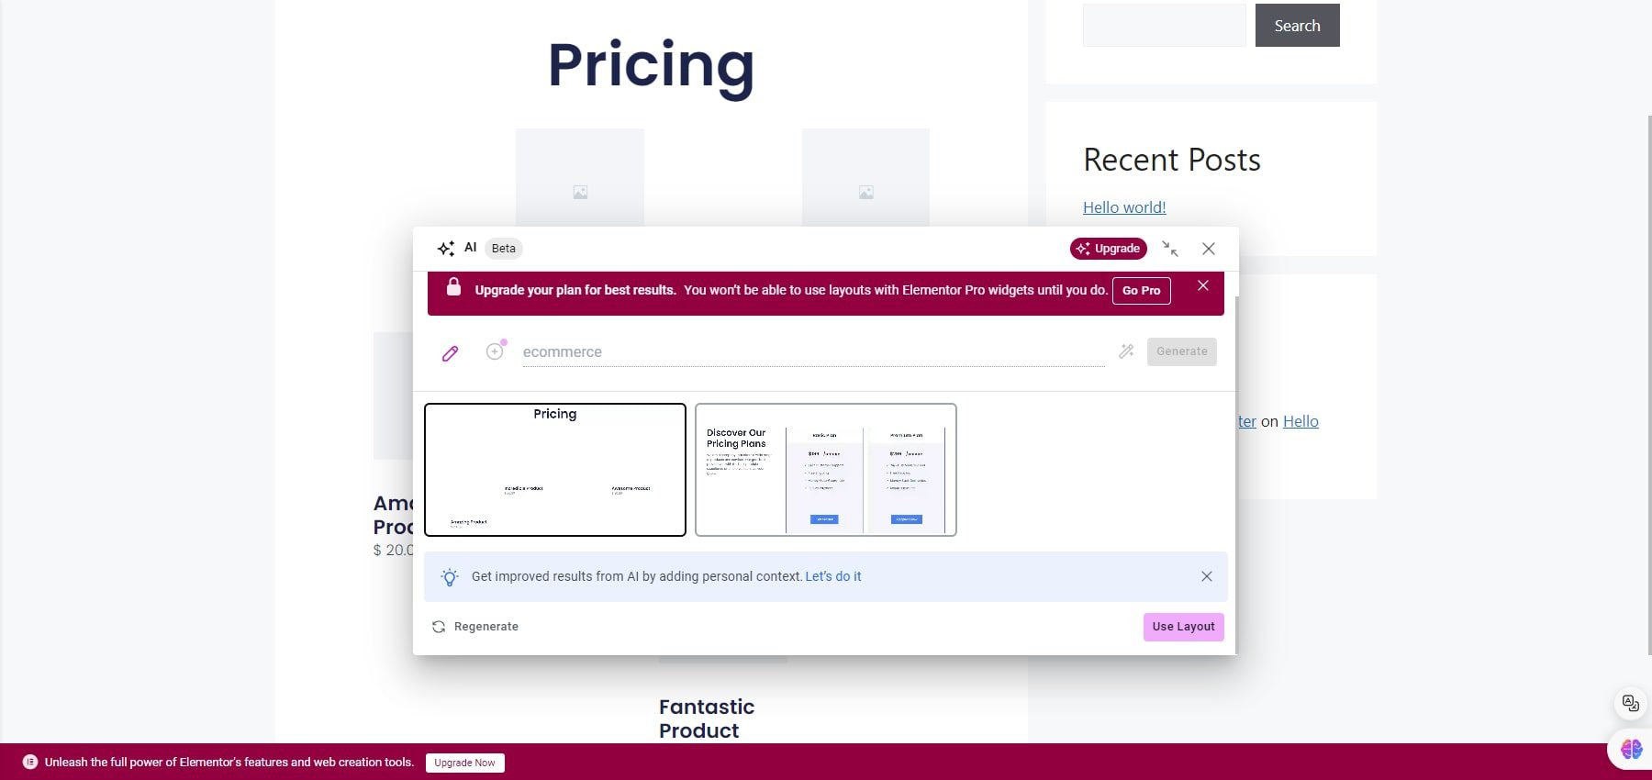Click the Let's do it link

(833, 576)
